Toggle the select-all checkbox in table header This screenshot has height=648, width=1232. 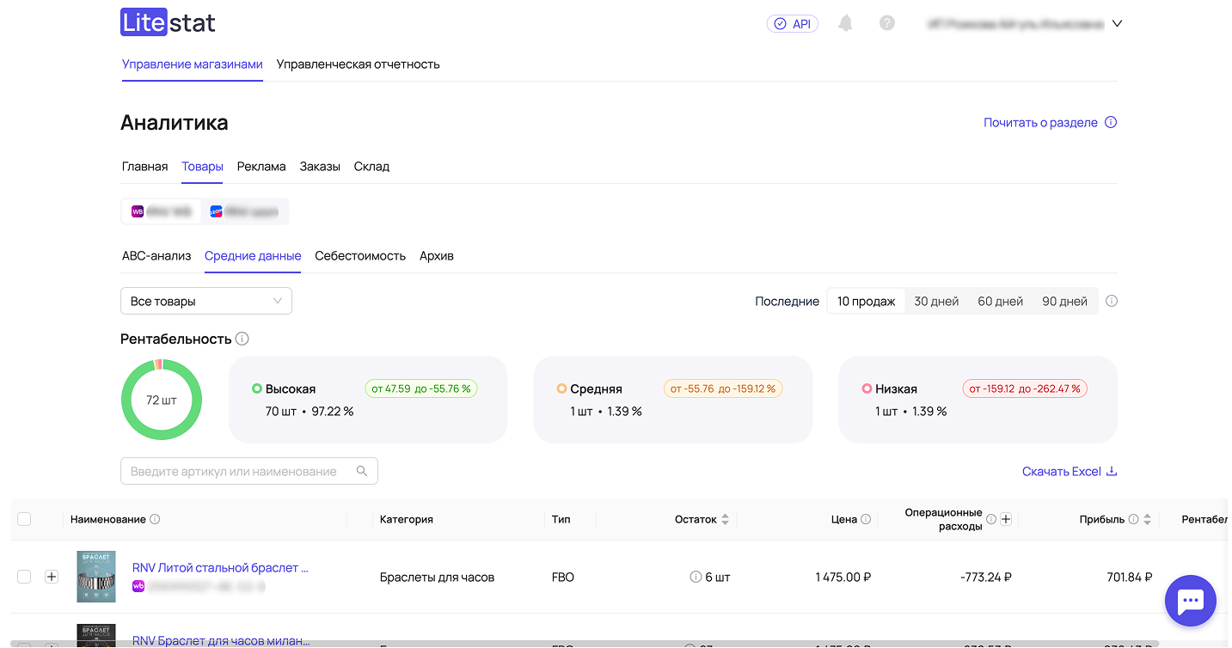pos(24,519)
